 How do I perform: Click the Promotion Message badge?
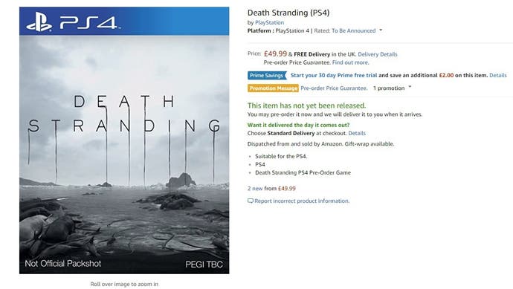click(x=273, y=88)
